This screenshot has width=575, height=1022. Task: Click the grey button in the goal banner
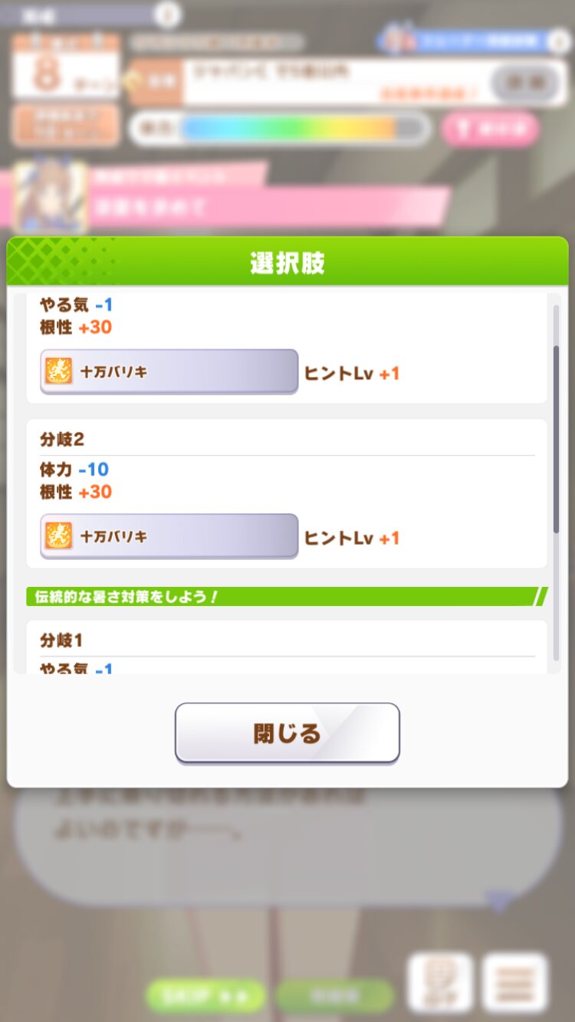pyautogui.click(x=524, y=81)
